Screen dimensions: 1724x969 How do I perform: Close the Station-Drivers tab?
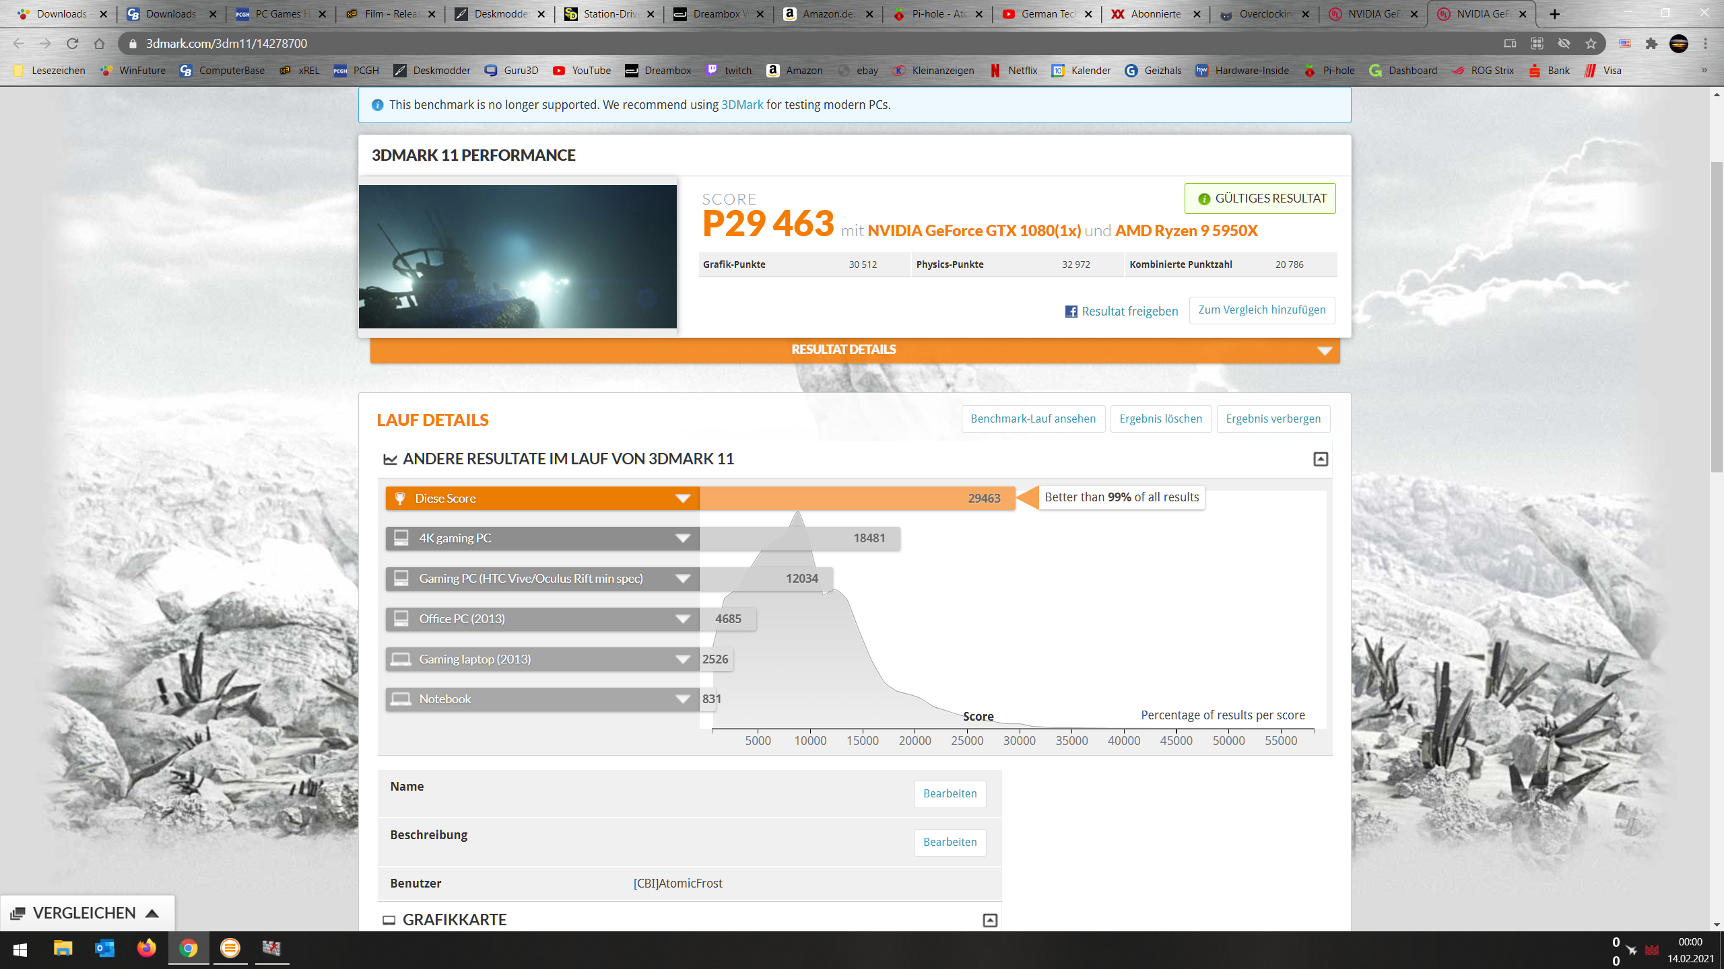651,14
